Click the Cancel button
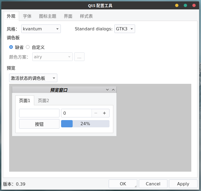 (153, 184)
